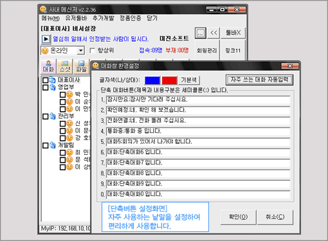Click the 스샷 screenshot toolbar icon

click(x=65, y=66)
